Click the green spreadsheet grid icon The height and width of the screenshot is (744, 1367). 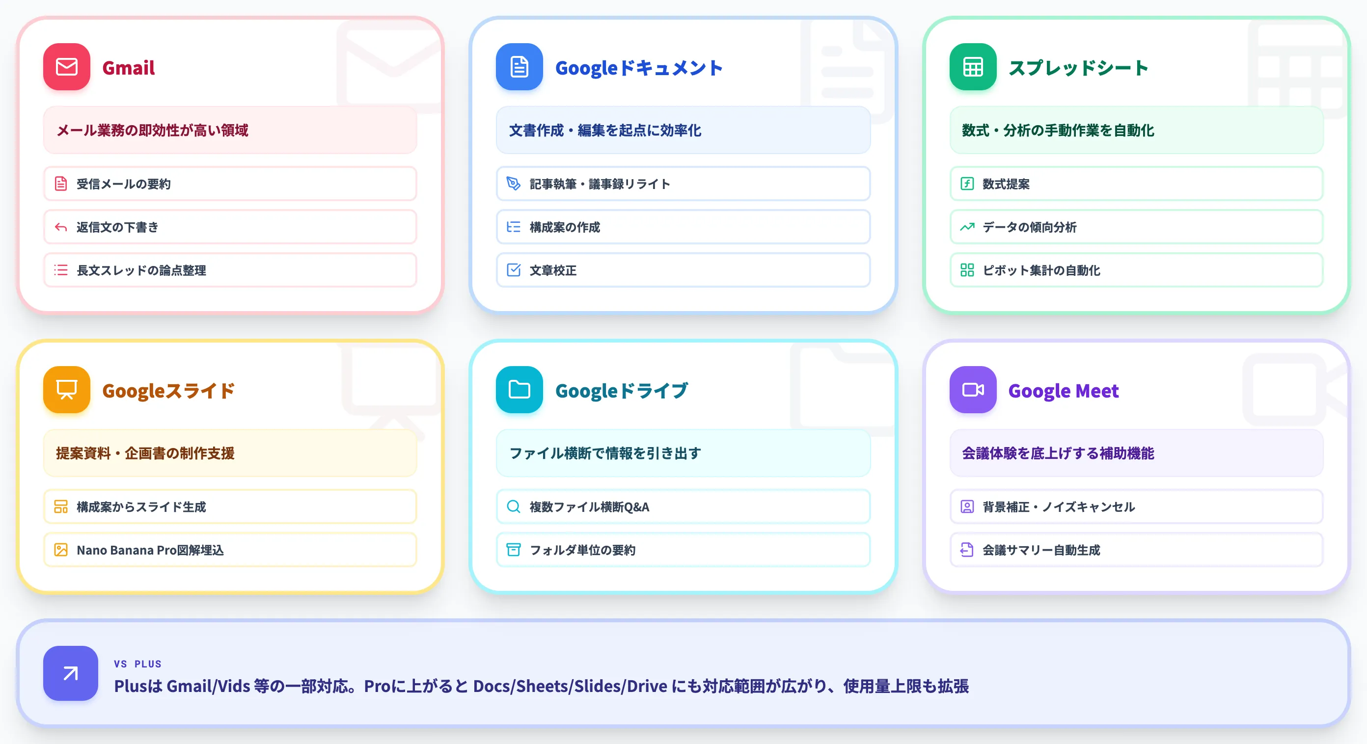(973, 67)
